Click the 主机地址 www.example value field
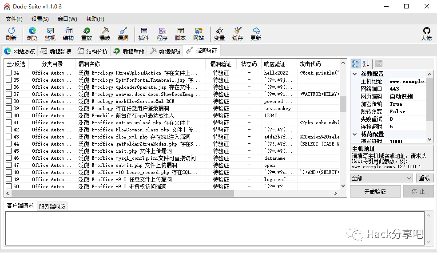Viewport: 437px width, 253px height. (407, 81)
